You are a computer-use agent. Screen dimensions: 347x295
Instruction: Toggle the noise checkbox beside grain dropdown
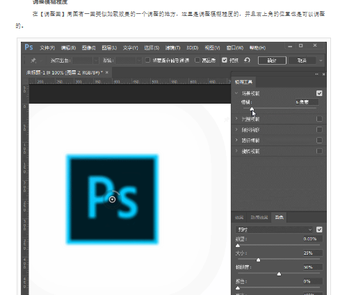coord(319,230)
